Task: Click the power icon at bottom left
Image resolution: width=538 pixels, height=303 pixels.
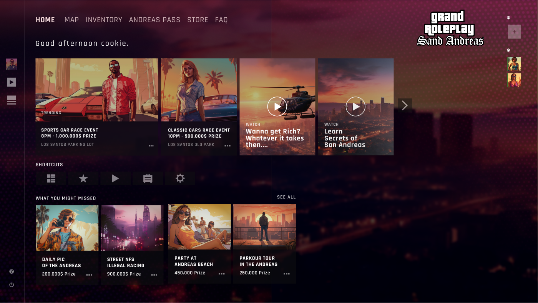Action: pyautogui.click(x=12, y=285)
